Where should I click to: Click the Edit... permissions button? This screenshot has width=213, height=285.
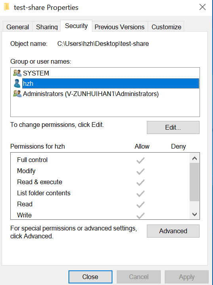click(x=173, y=127)
